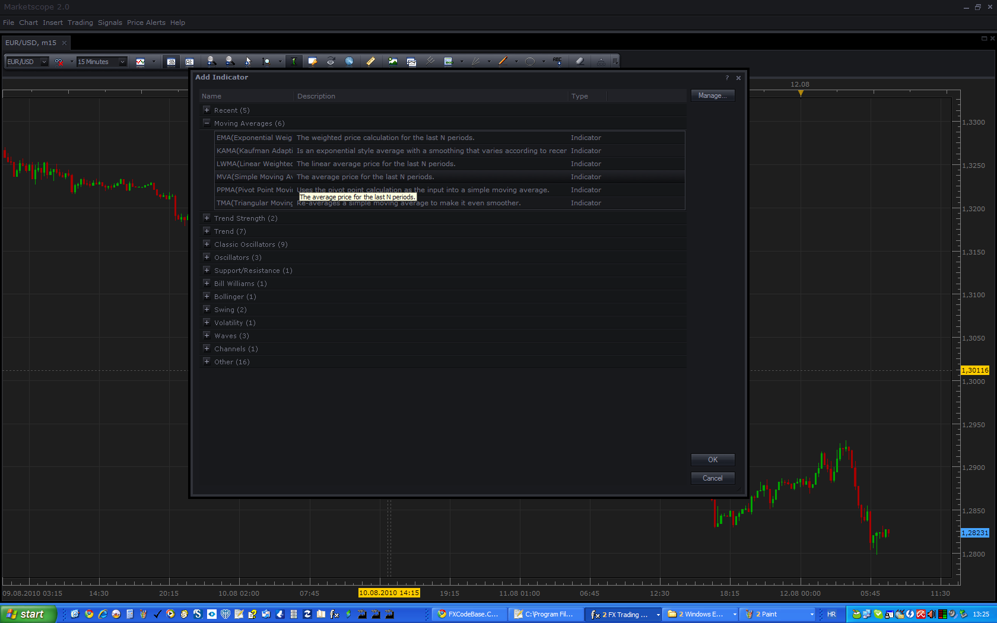Click the second person toolbar icon
The image size is (997, 623).
point(230,61)
